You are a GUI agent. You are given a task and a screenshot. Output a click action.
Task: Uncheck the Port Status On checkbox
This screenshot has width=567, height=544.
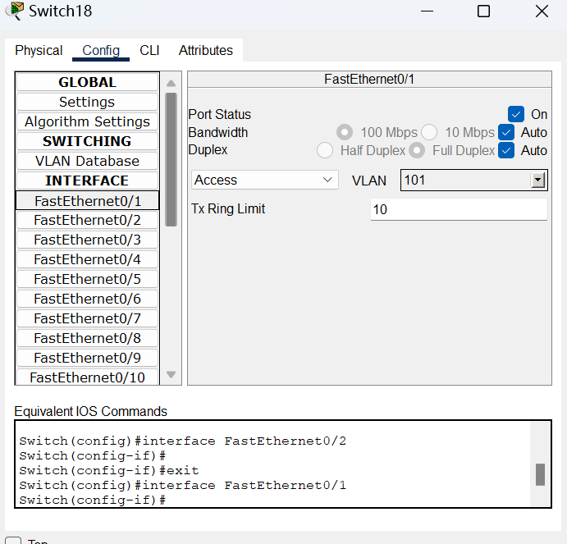516,115
